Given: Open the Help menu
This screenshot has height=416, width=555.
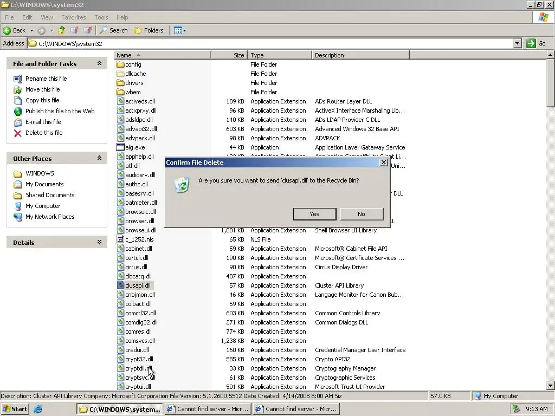Looking at the screenshot, I should [x=122, y=17].
